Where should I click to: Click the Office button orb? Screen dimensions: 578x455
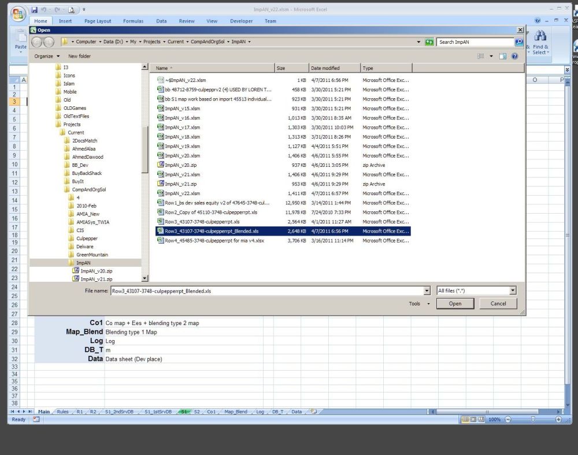pos(18,13)
